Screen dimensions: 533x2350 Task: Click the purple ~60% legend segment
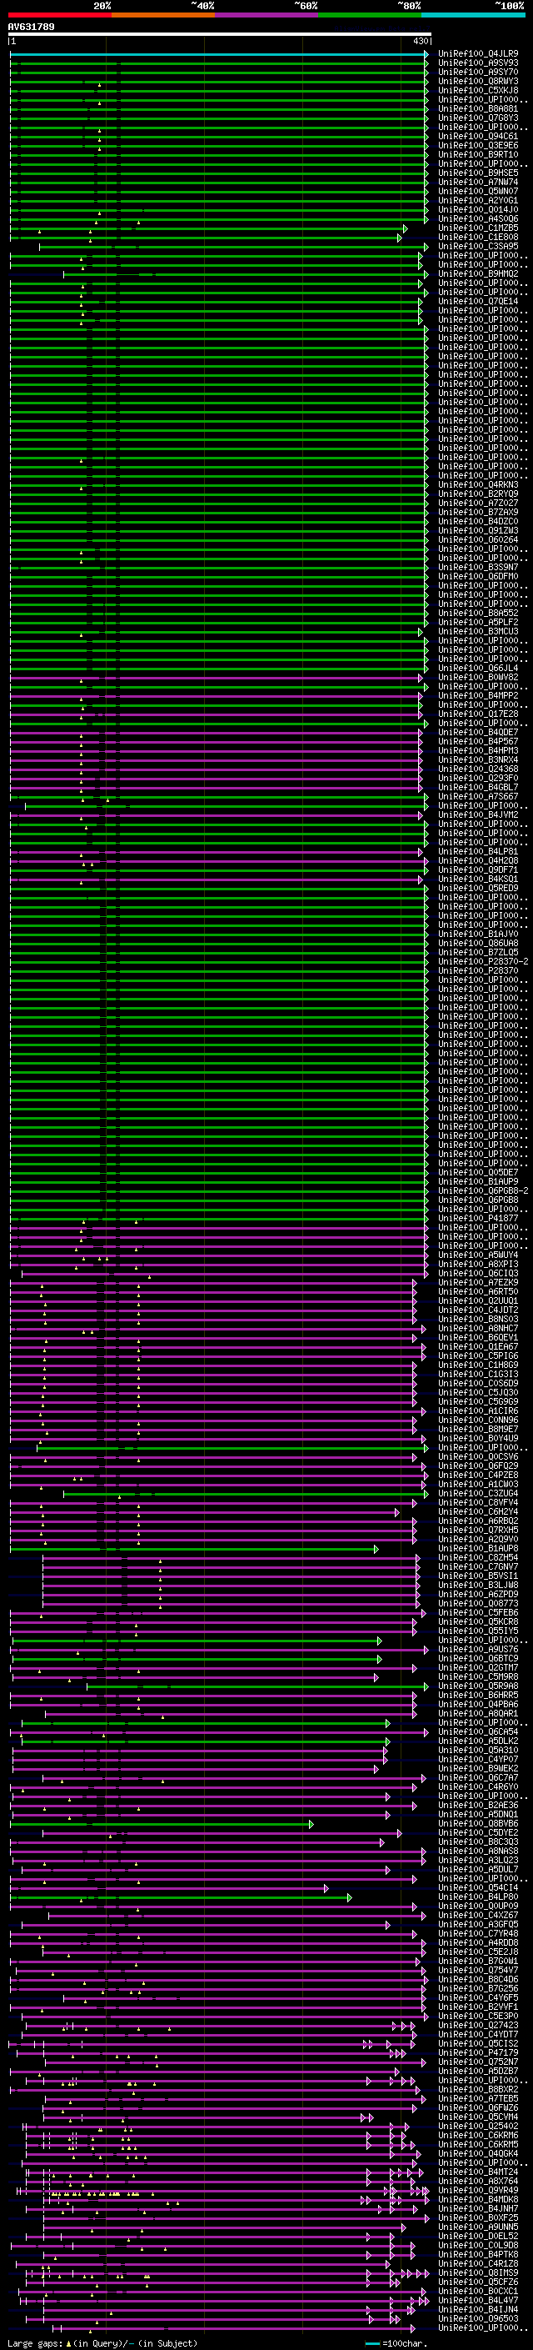click(x=266, y=15)
